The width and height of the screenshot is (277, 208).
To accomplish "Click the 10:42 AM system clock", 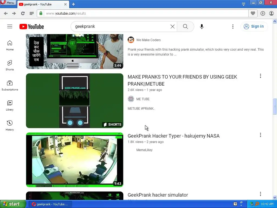I will [x=267, y=204].
